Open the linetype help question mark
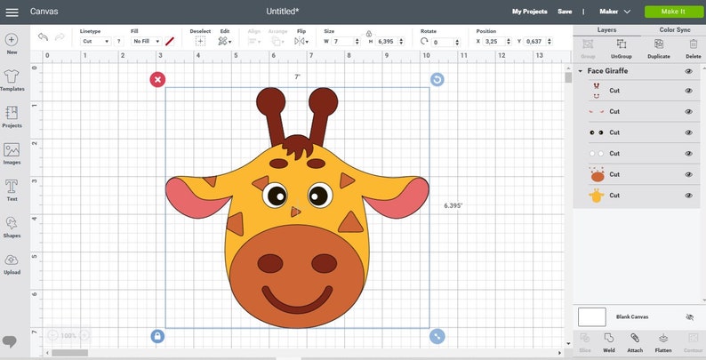706x360 pixels. 119,41
